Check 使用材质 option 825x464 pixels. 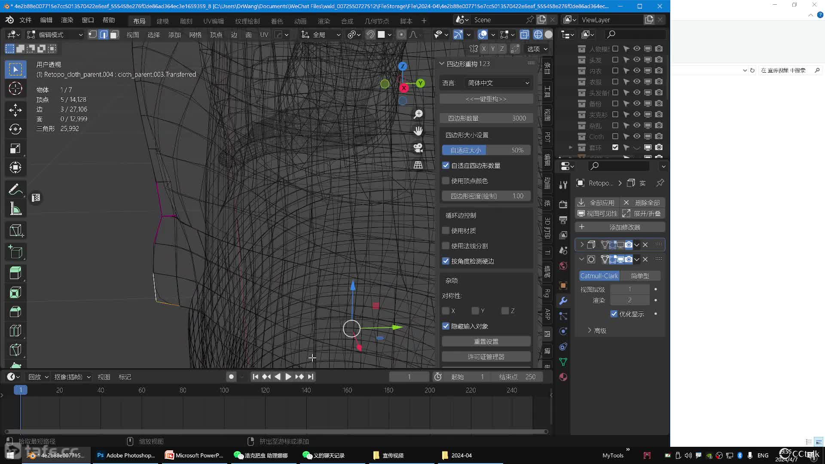(x=446, y=231)
